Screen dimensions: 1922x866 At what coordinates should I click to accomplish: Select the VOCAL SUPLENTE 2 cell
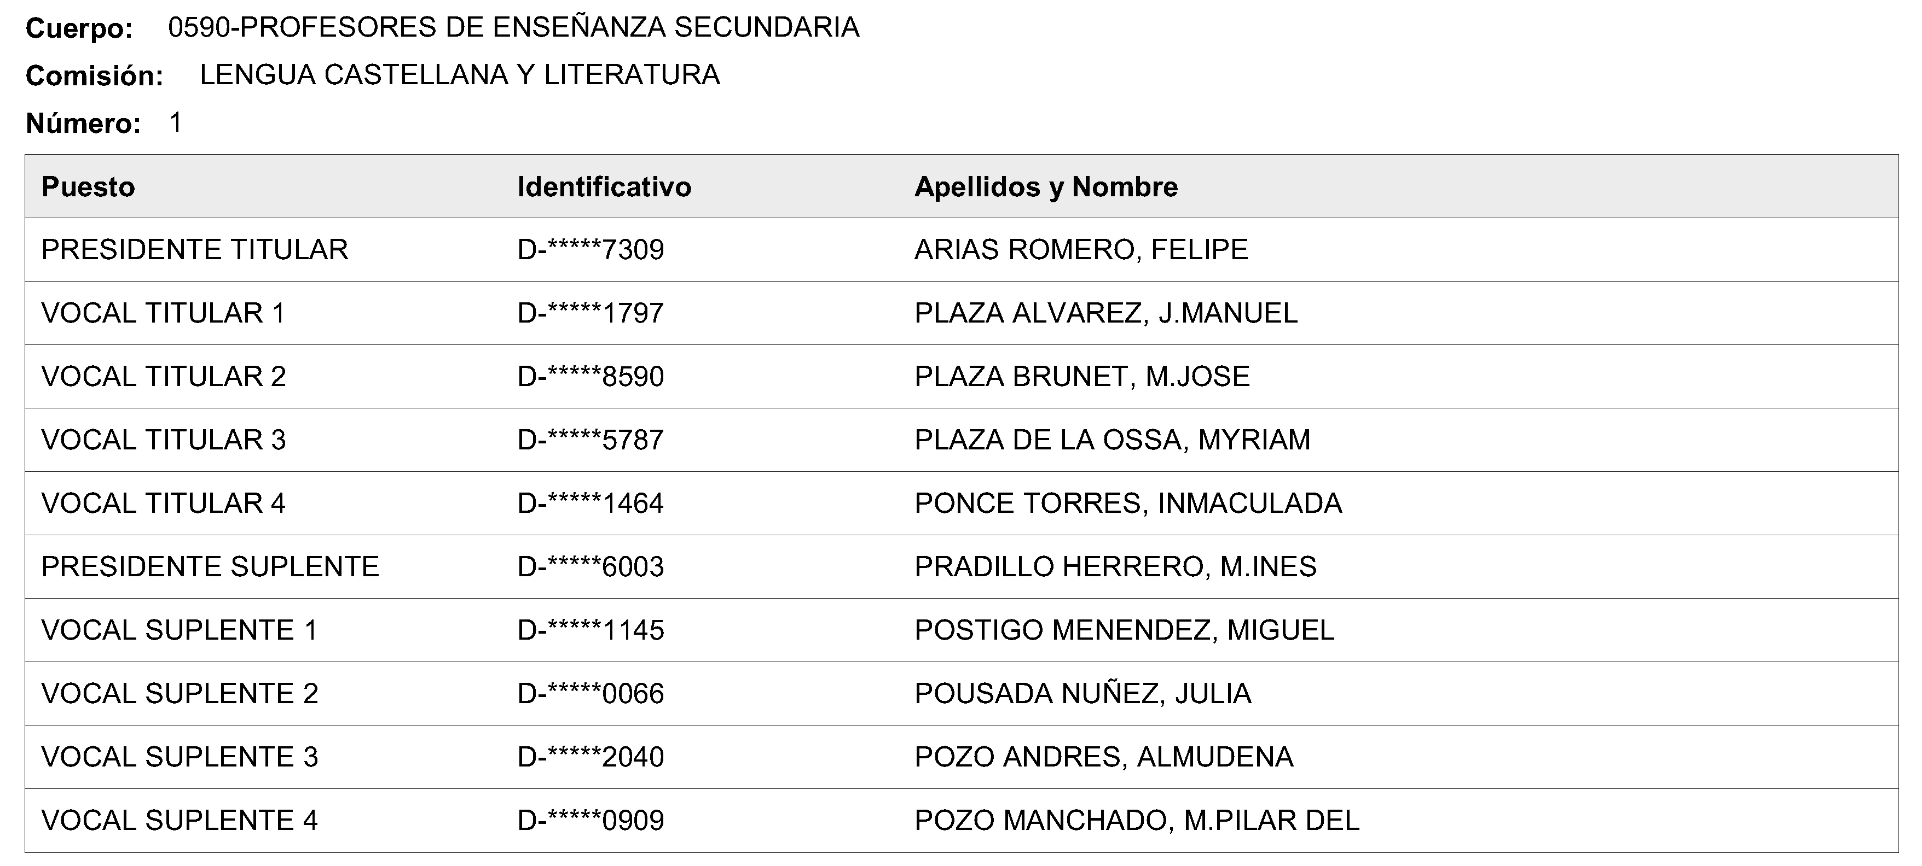[180, 693]
